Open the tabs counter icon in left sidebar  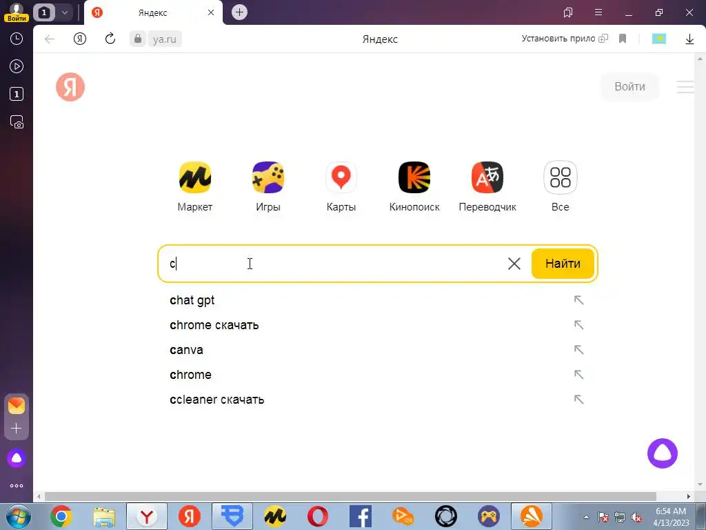(17, 94)
